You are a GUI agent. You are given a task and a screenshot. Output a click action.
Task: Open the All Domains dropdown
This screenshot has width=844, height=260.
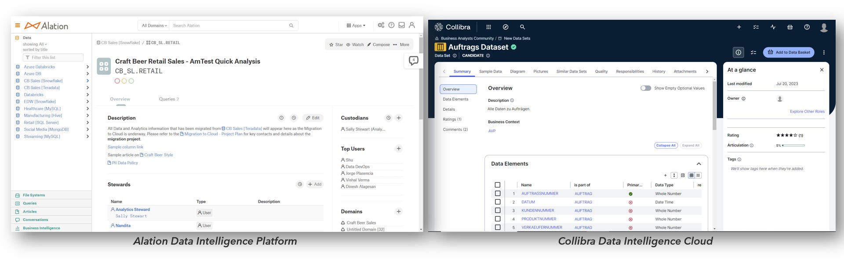click(x=154, y=25)
